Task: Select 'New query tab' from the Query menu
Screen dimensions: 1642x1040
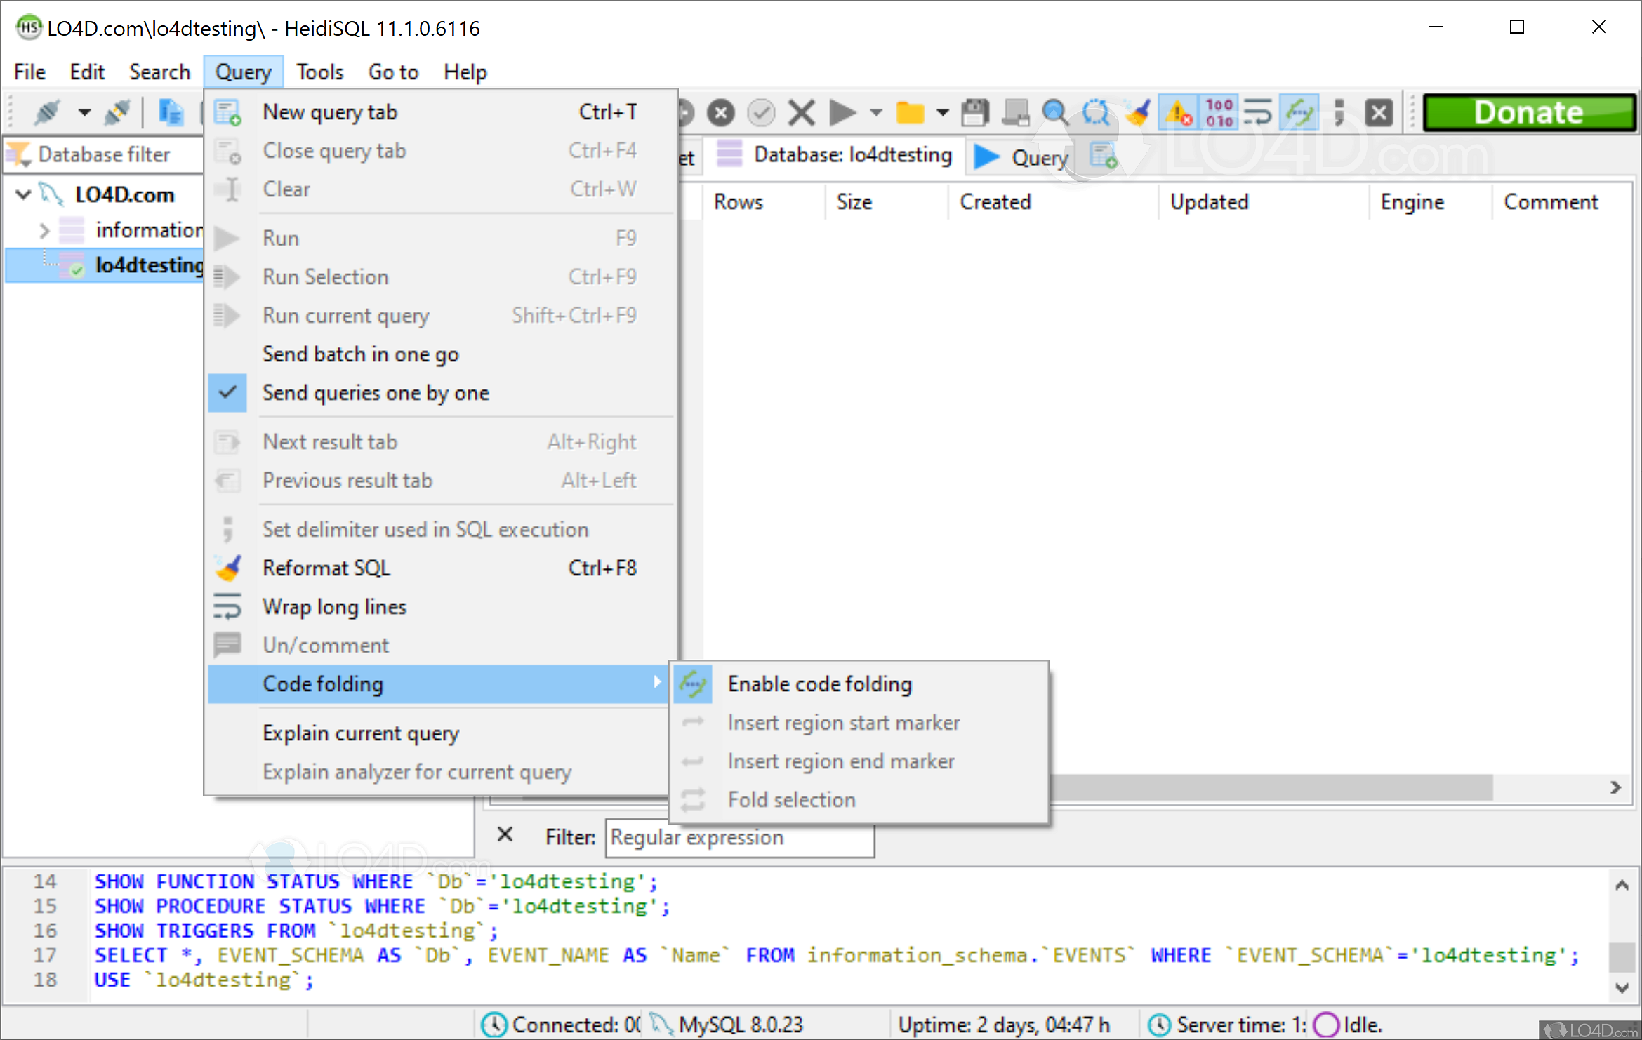Action: [330, 112]
